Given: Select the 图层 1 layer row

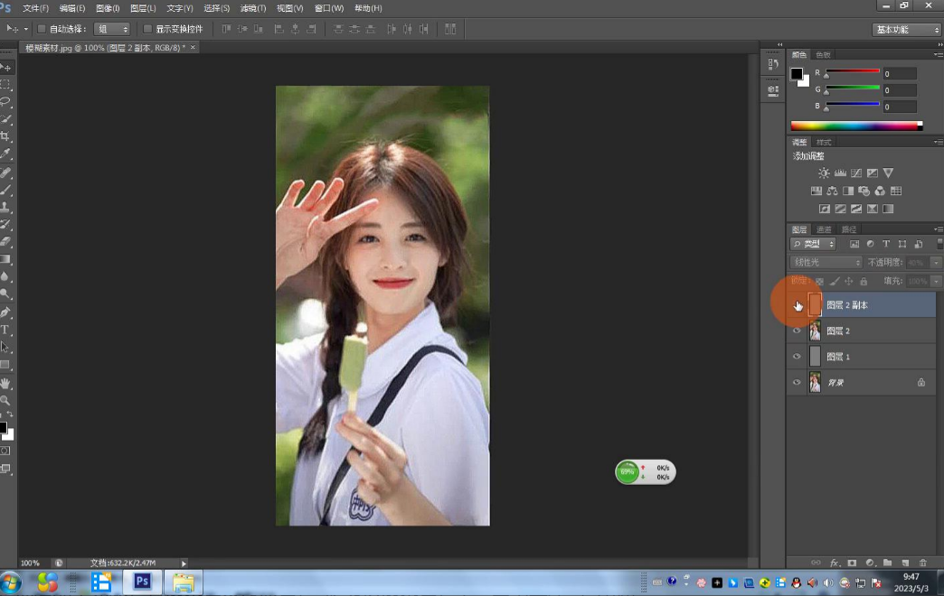Looking at the screenshot, I should (x=862, y=357).
